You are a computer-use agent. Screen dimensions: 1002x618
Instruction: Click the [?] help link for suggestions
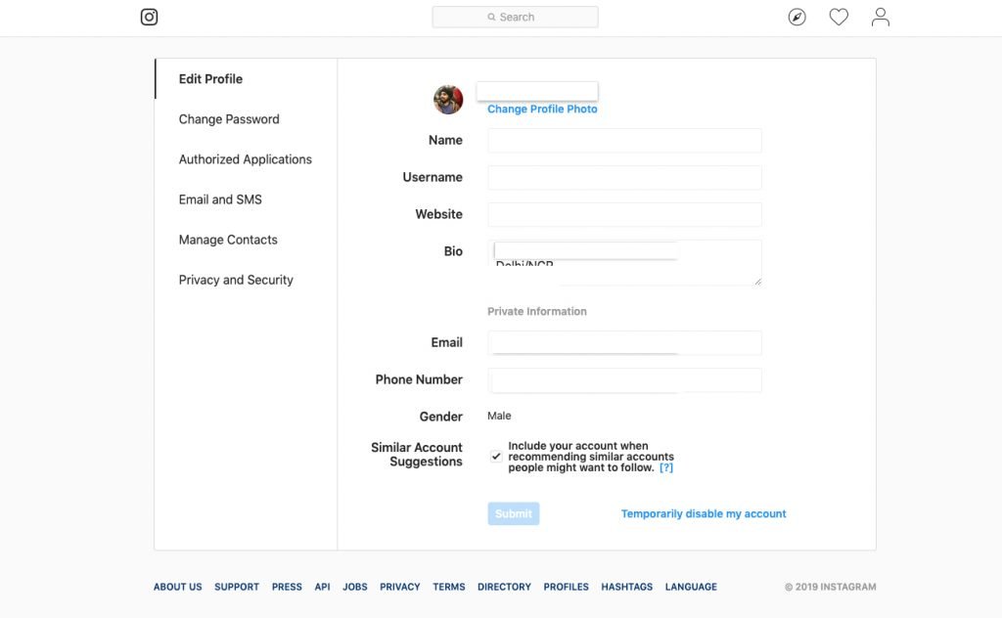pos(666,467)
